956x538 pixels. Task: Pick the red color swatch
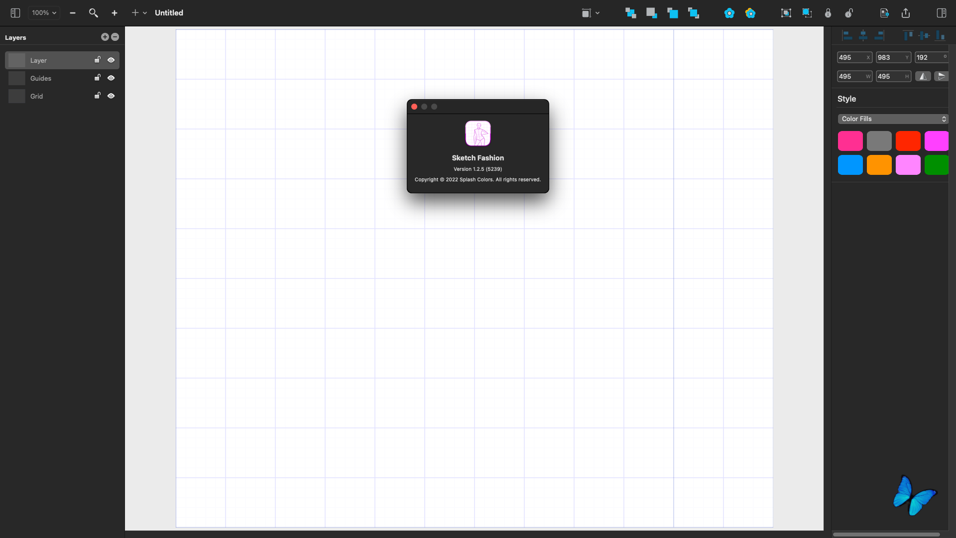[x=908, y=141]
